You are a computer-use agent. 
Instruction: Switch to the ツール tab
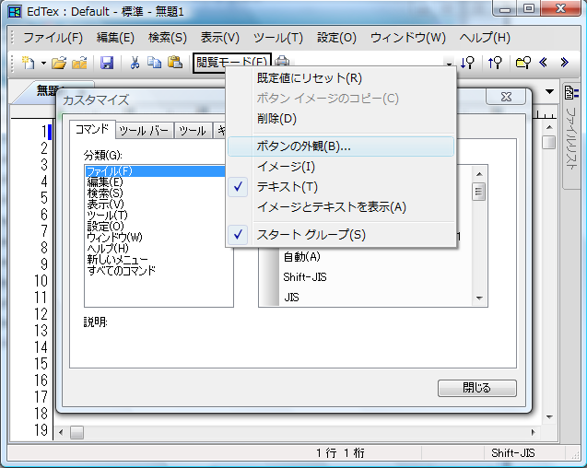193,131
